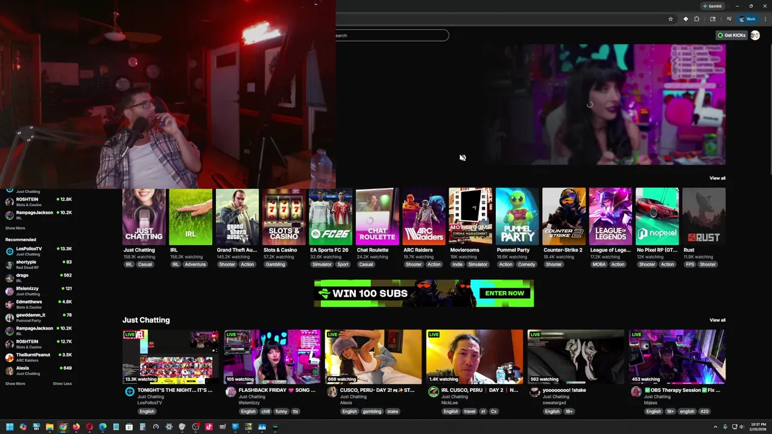View all categories link above category row
The width and height of the screenshot is (772, 434).
[717, 178]
